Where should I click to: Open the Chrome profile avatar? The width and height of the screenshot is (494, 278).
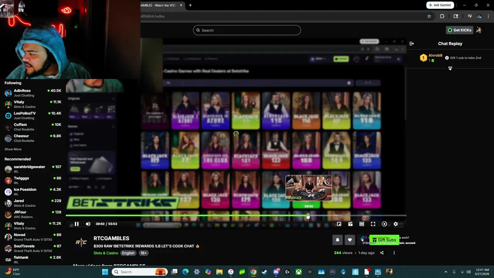point(479,16)
